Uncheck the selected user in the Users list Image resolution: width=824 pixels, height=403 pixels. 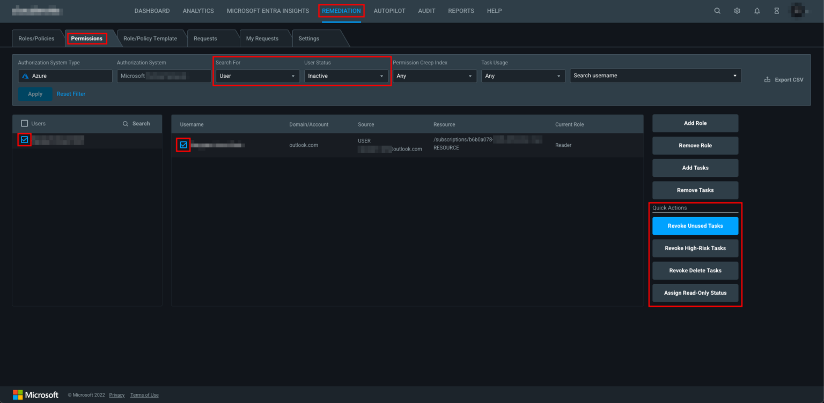[24, 139]
